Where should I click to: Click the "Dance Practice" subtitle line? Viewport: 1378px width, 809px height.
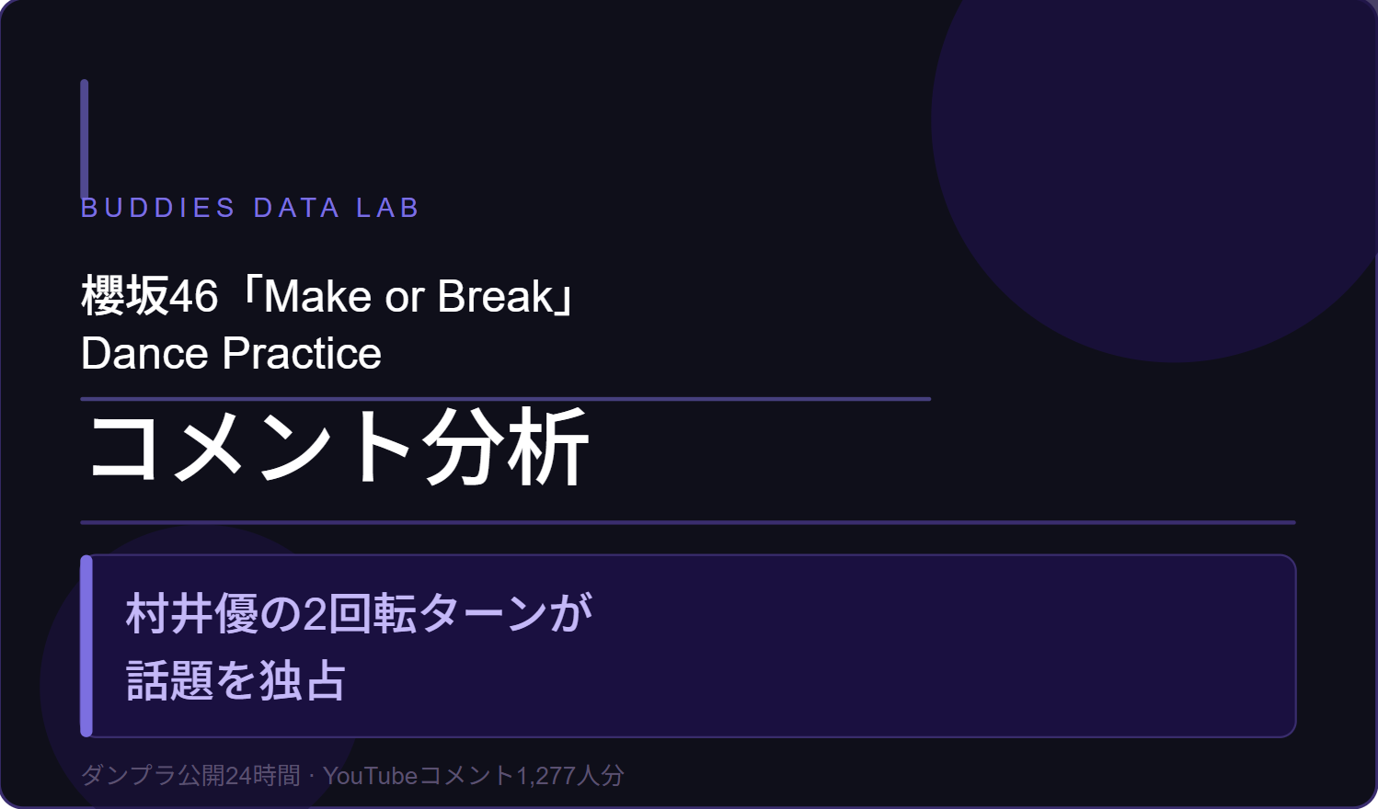[231, 354]
